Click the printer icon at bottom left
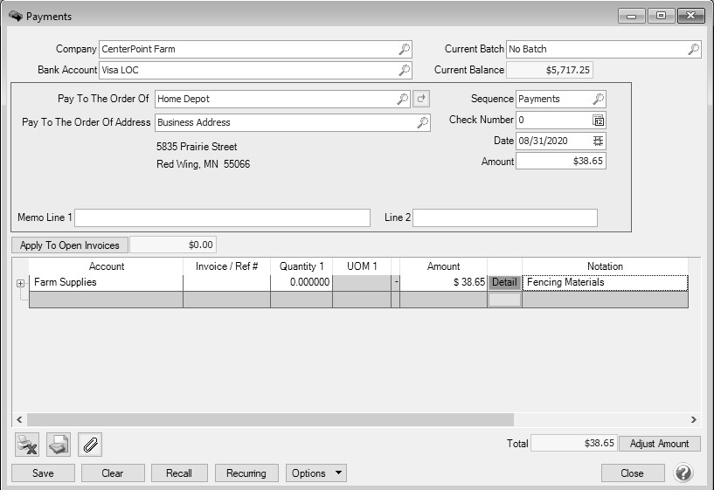This screenshot has width=714, height=490. point(59,445)
